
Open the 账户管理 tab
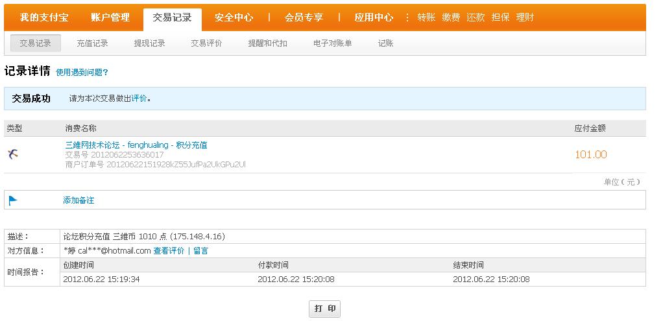click(x=110, y=18)
